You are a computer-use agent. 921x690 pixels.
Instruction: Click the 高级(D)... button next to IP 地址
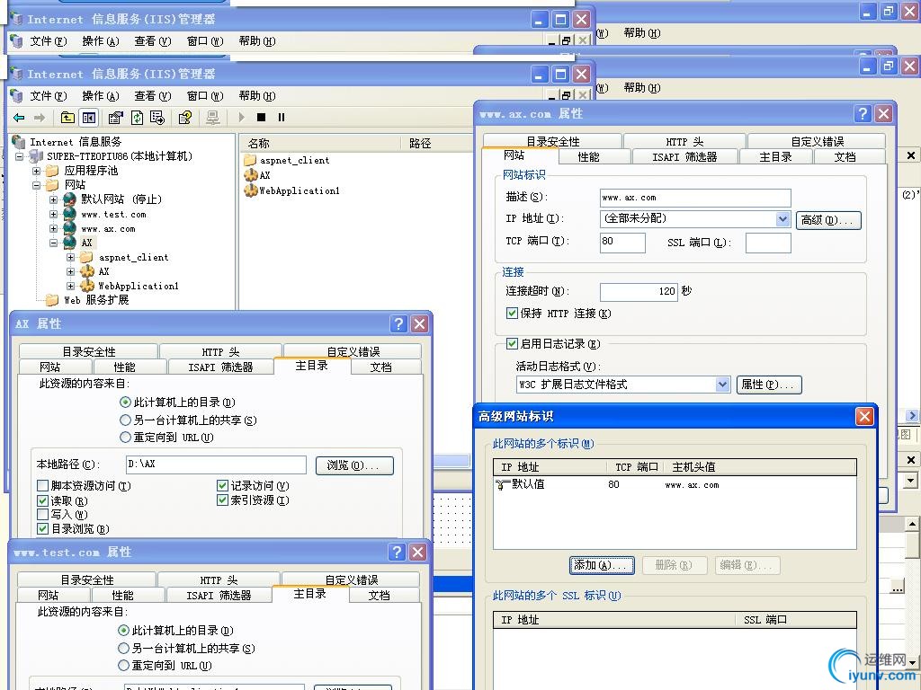pyautogui.click(x=828, y=220)
